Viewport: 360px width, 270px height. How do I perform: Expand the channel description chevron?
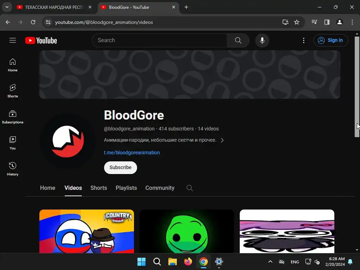(x=222, y=140)
